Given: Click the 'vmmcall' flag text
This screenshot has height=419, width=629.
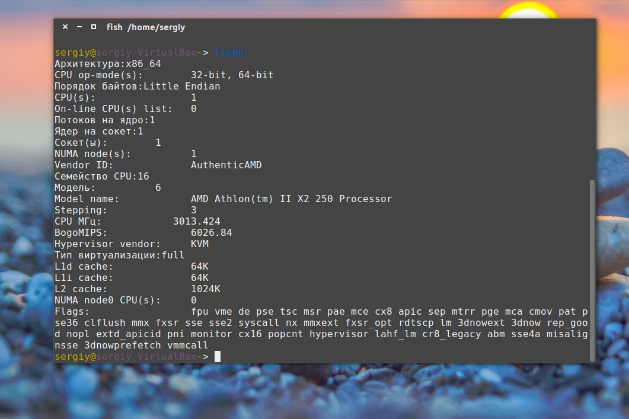Looking at the screenshot, I should 188,345.
